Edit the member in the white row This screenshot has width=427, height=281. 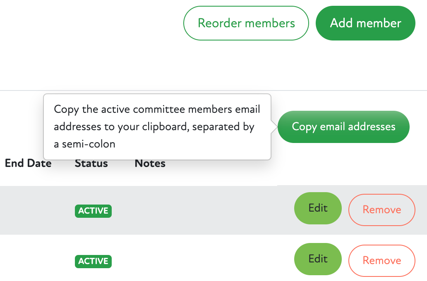pos(318,259)
